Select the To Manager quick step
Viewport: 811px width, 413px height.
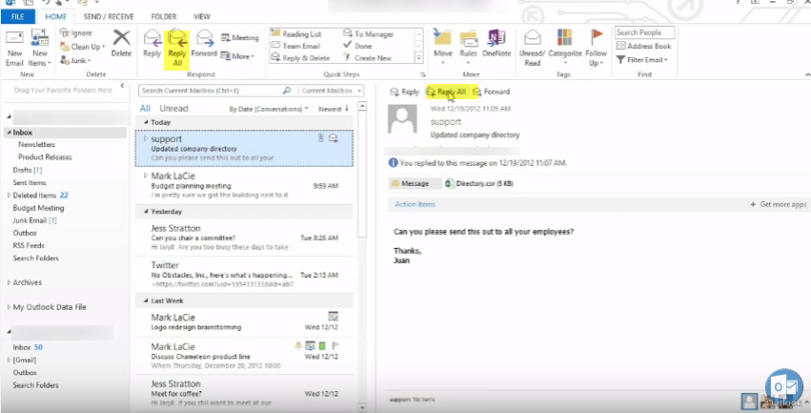pyautogui.click(x=368, y=34)
